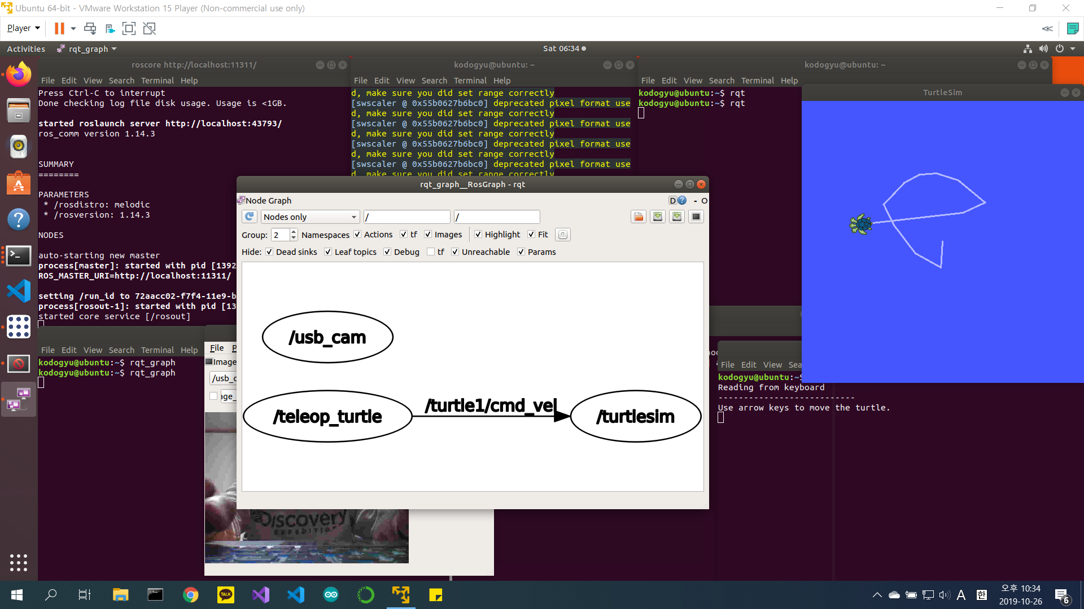Expand the rqt_graph application menu

[88, 49]
